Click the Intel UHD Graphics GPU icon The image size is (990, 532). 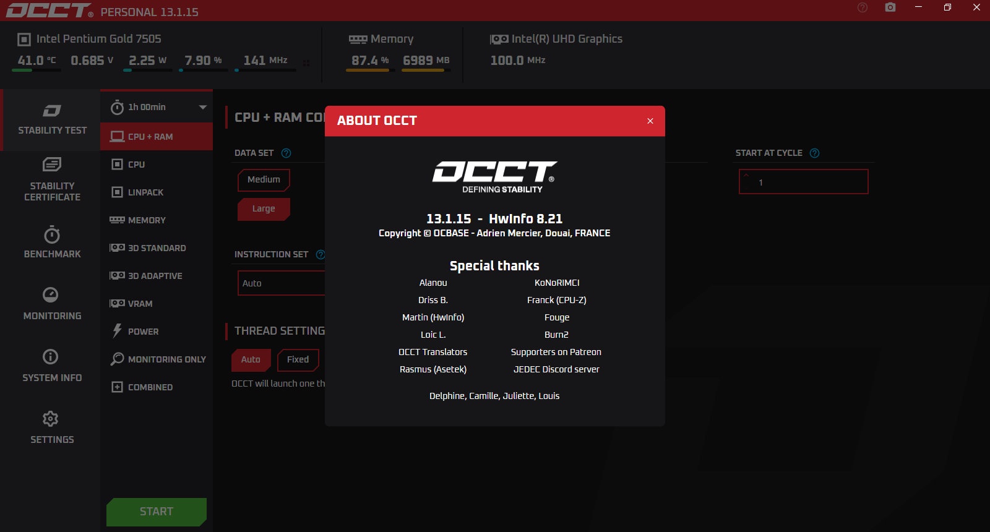(499, 39)
